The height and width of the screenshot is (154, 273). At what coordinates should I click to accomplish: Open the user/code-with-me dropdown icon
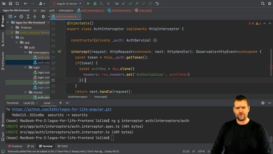[x=42, y=3]
